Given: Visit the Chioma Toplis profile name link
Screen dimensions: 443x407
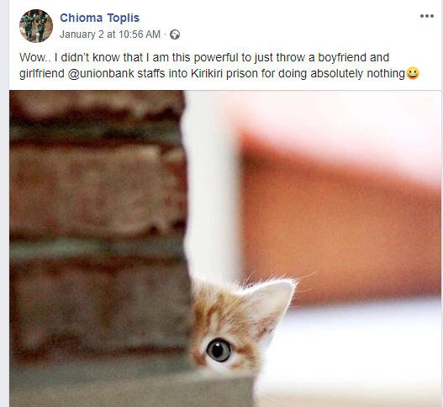Looking at the screenshot, I should [x=99, y=18].
